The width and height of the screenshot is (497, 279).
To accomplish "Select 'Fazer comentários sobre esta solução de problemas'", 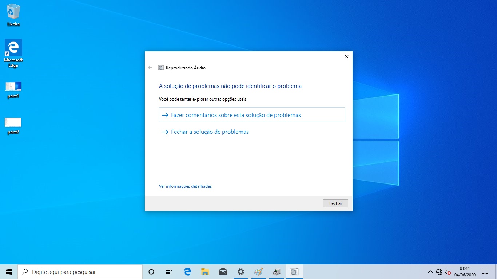I will click(236, 114).
